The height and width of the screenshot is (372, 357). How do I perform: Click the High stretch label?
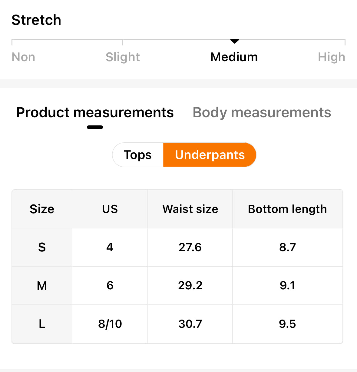pos(332,57)
